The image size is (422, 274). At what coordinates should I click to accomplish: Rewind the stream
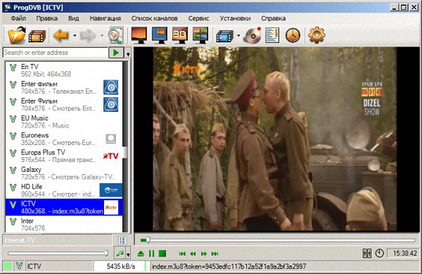pyautogui.click(x=193, y=254)
